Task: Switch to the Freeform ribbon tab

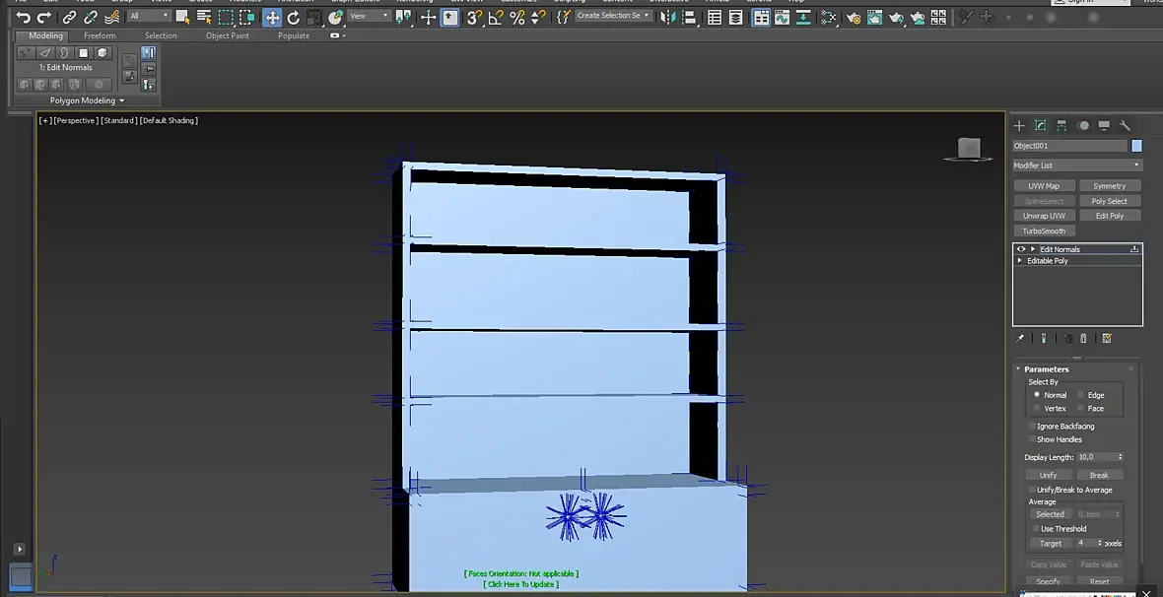Action: (100, 35)
